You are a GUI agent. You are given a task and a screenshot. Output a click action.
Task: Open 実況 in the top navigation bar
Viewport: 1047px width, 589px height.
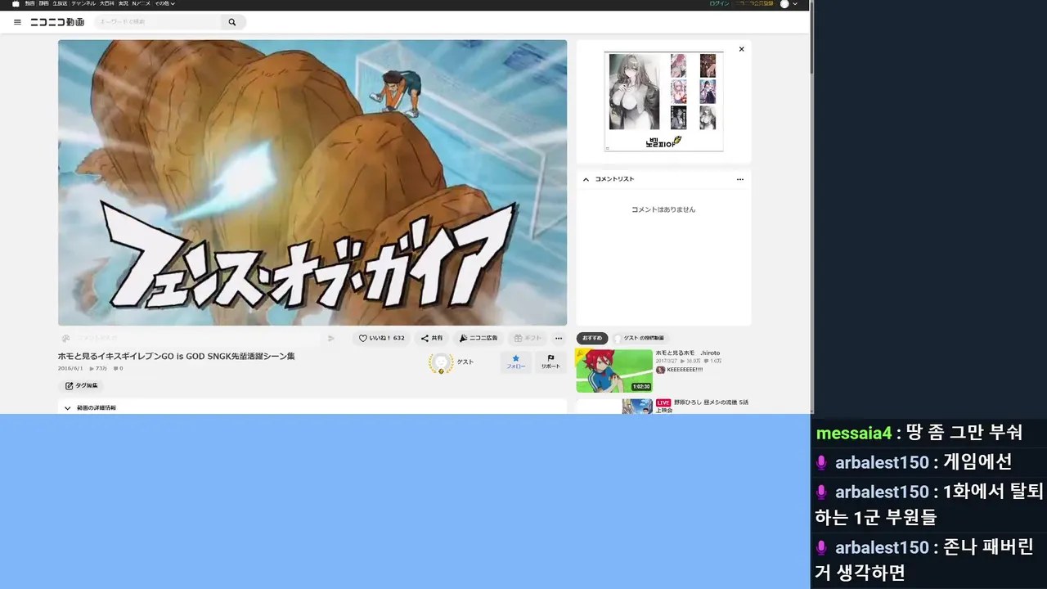(123, 4)
